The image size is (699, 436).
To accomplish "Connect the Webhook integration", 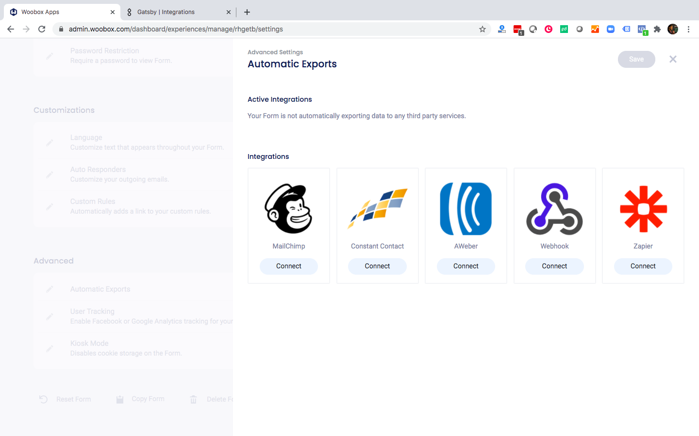I will click(554, 266).
